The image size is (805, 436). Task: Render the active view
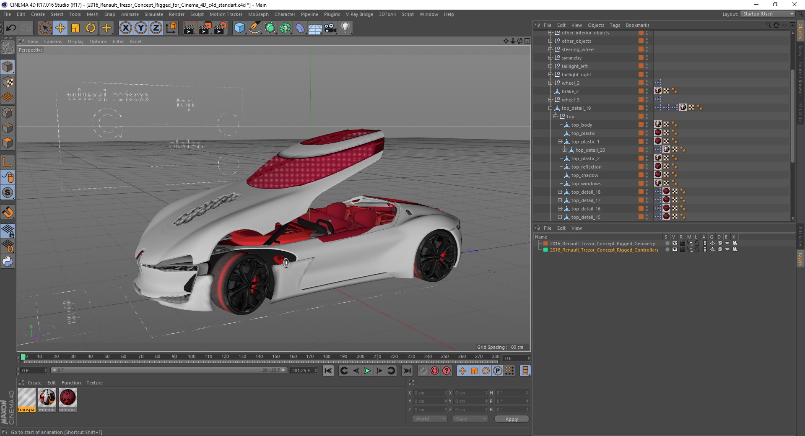[190, 28]
